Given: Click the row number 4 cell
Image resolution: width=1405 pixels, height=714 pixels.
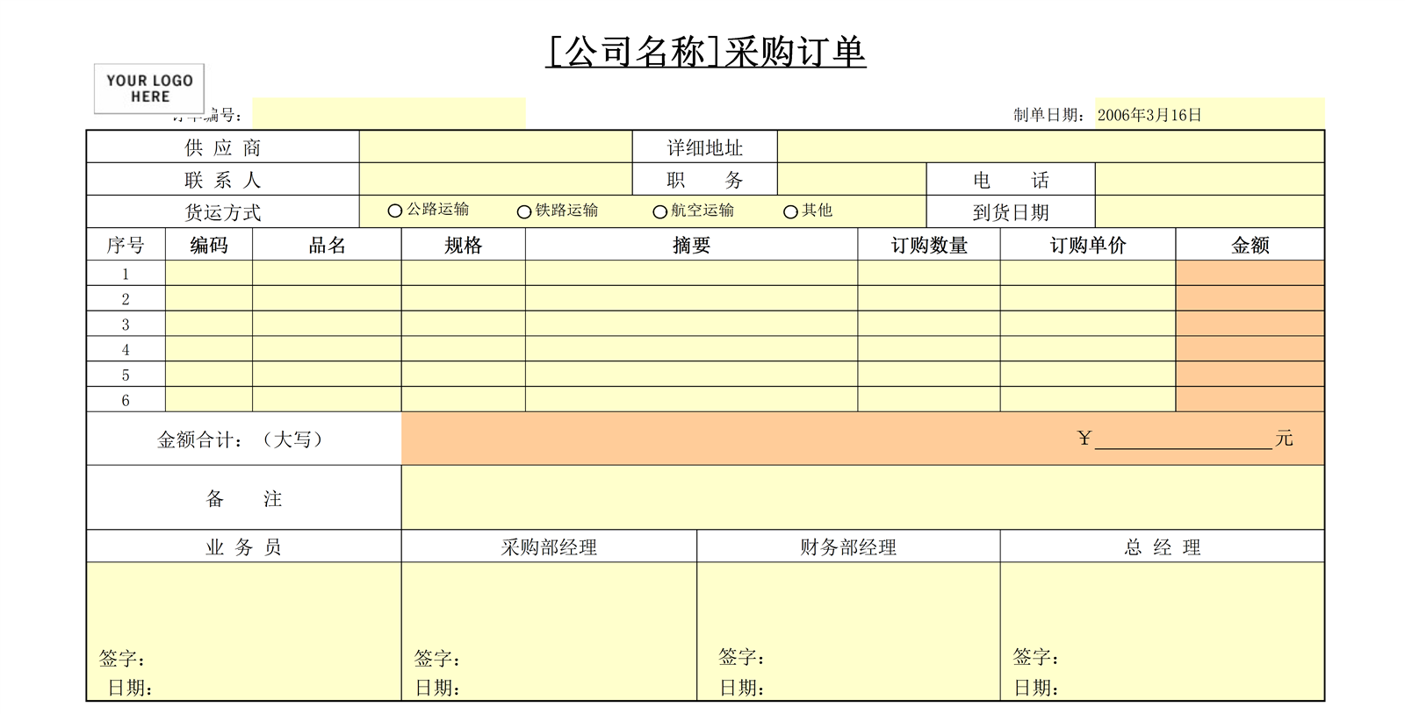Looking at the screenshot, I should (x=126, y=349).
